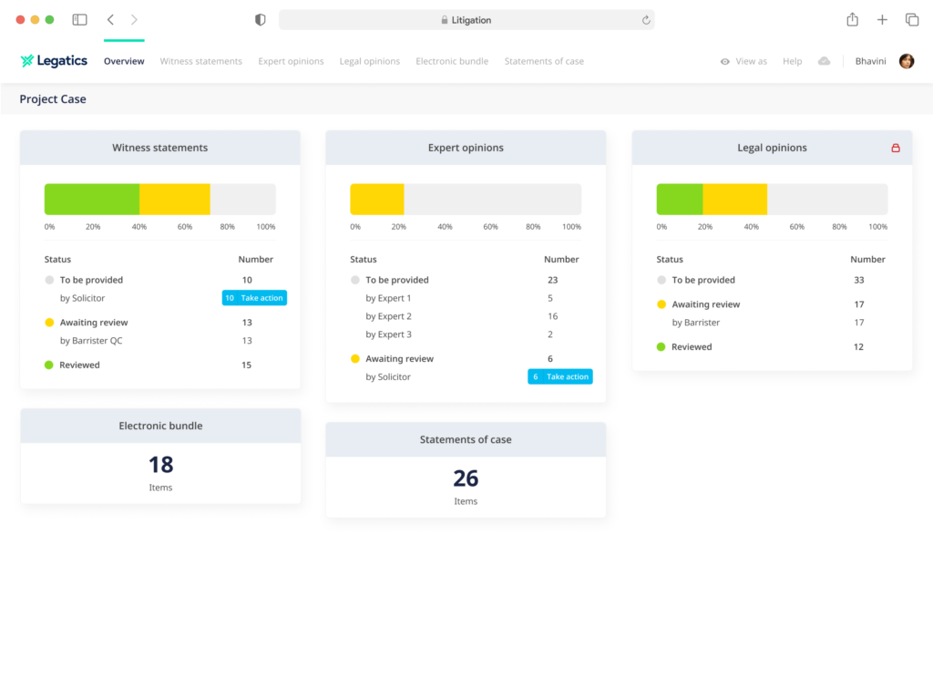Click the Project Case title
Screen dimensions: 933x679
(53, 98)
